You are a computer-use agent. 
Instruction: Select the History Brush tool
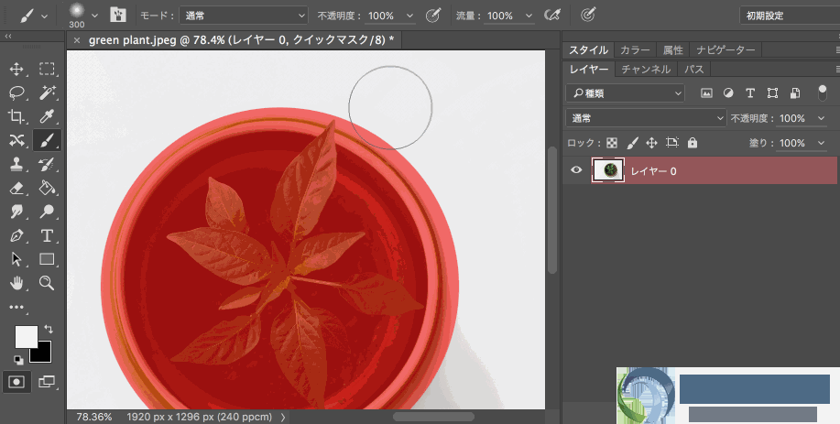coord(47,164)
